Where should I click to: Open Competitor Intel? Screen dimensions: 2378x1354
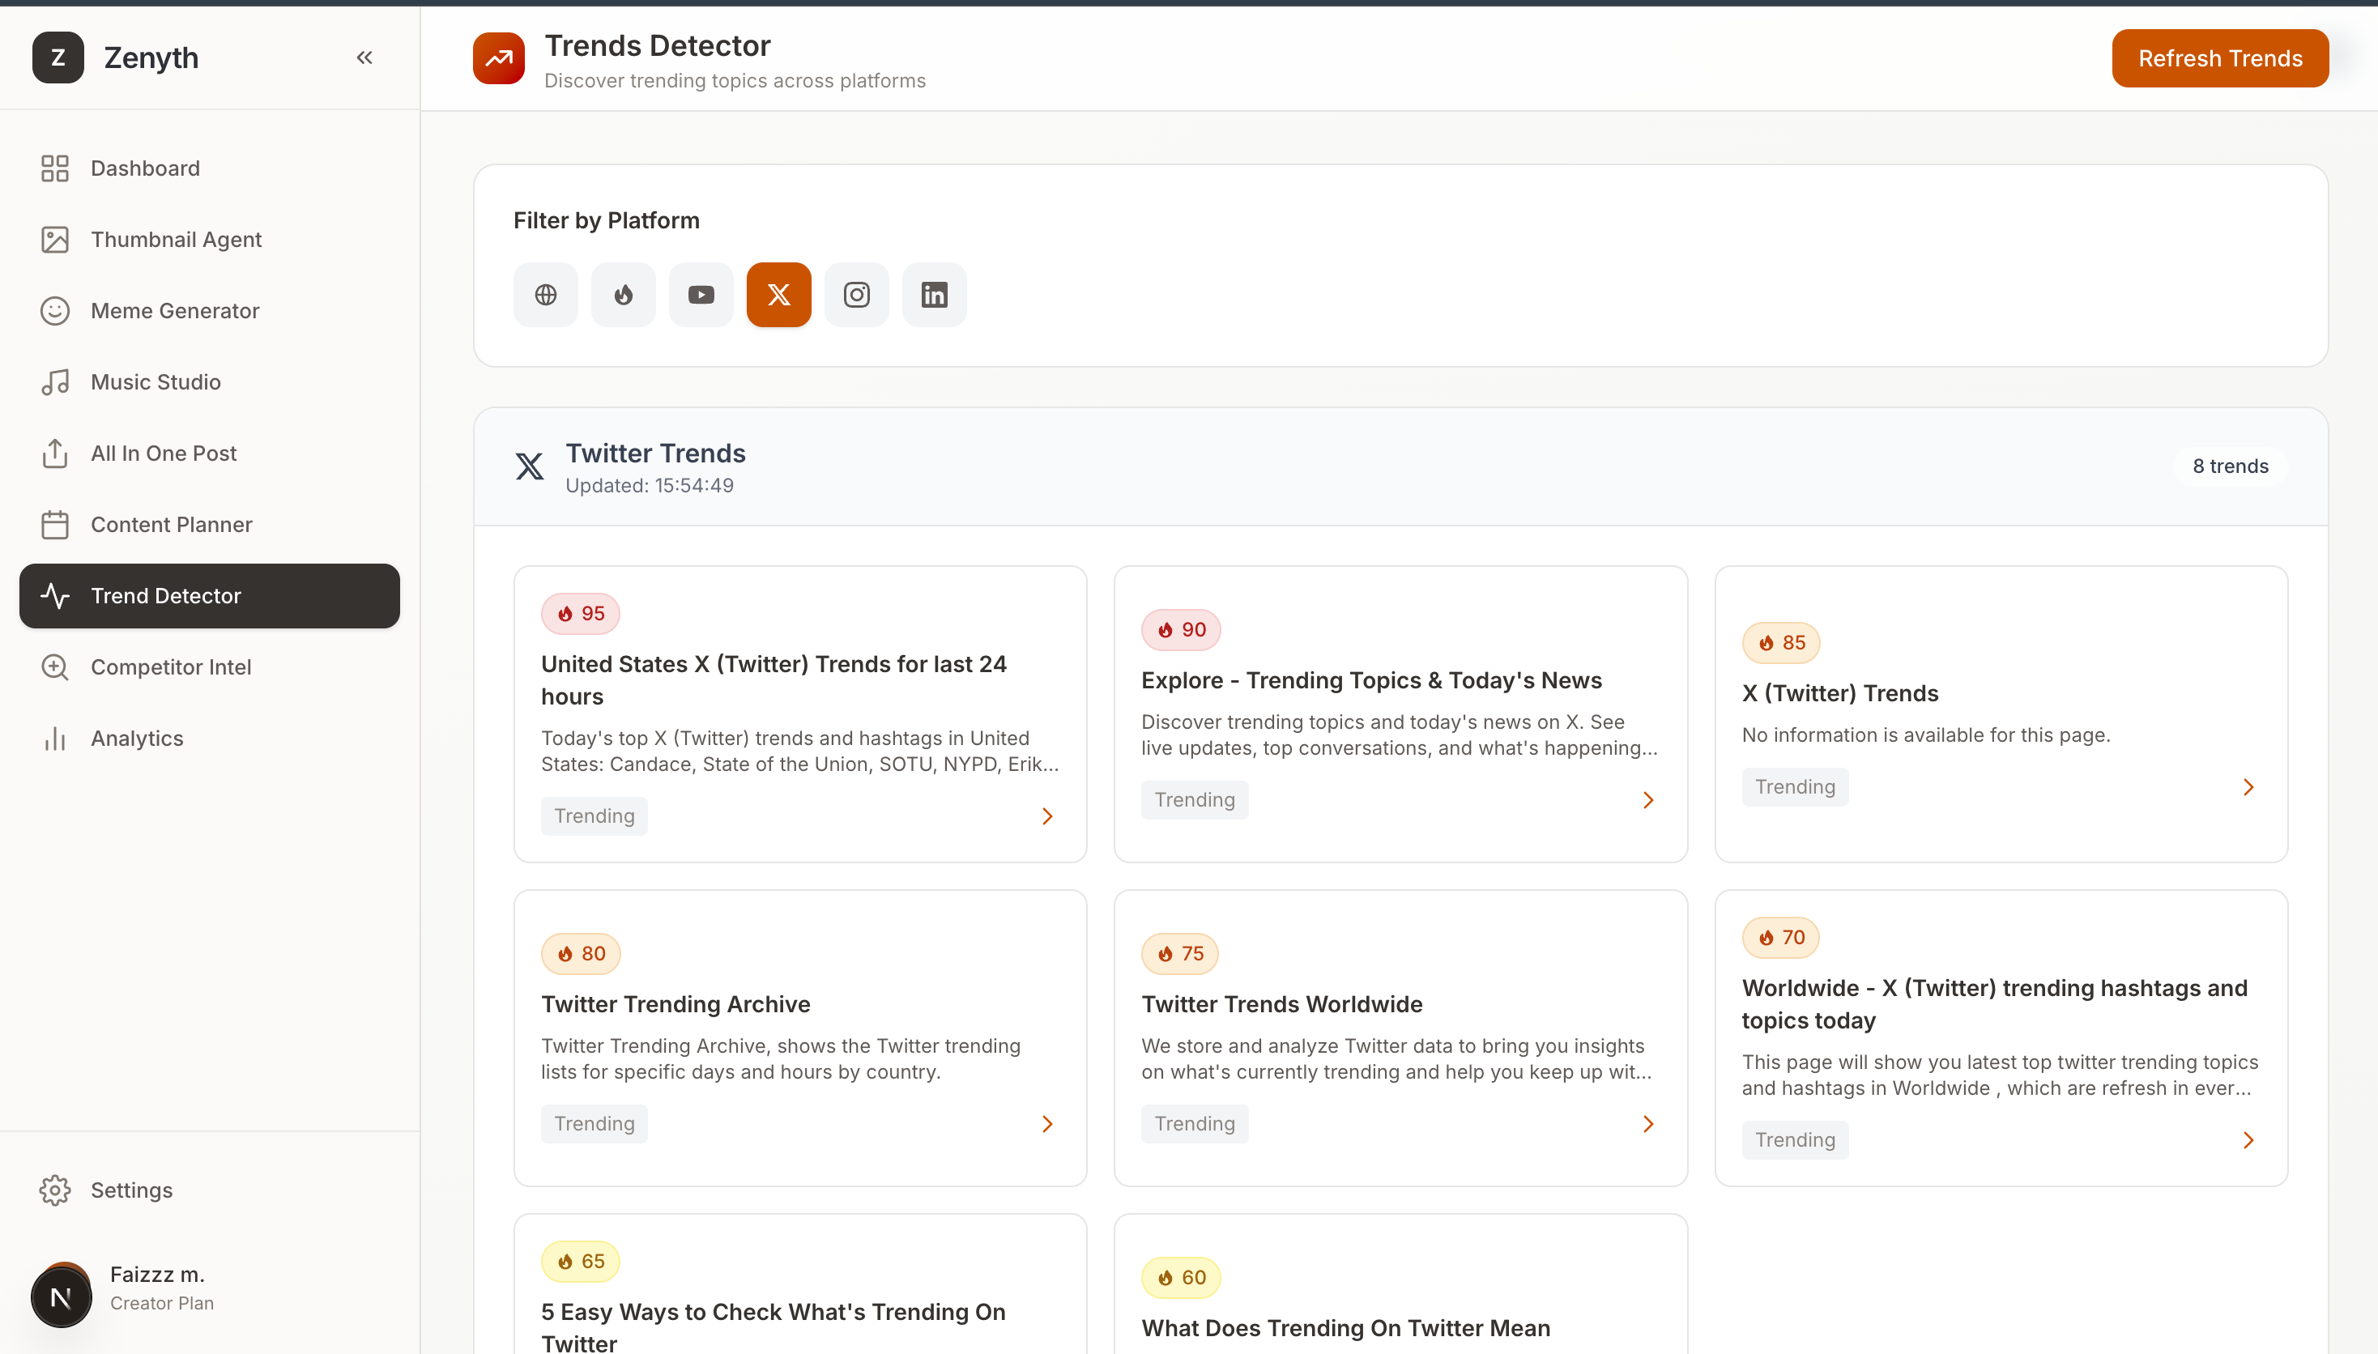209,668
